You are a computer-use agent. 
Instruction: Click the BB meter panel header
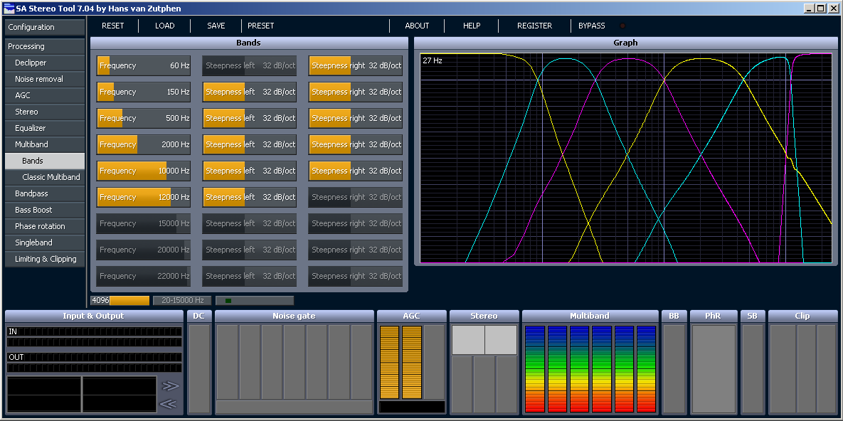674,316
